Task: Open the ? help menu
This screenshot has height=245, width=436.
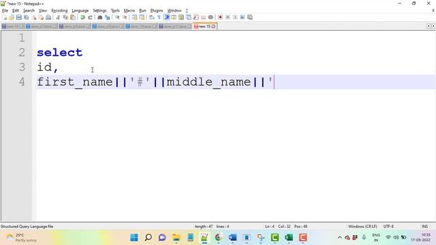Action: pyautogui.click(x=187, y=11)
